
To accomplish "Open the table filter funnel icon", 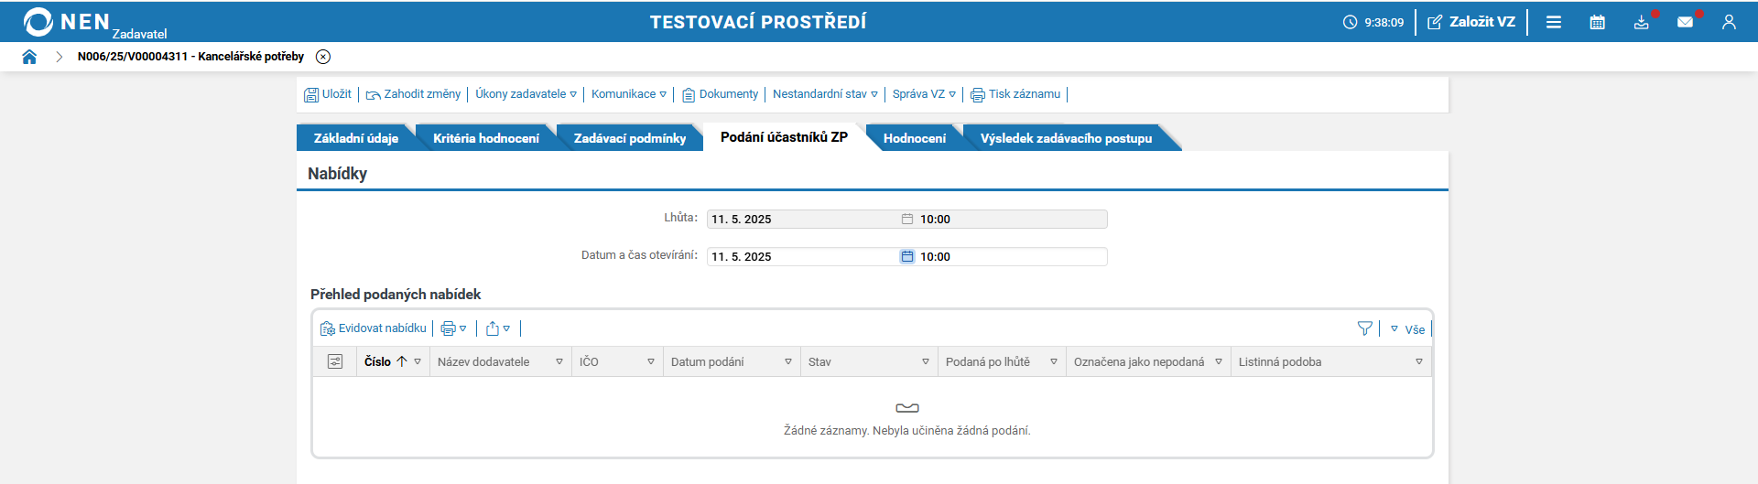I will (x=1365, y=328).
